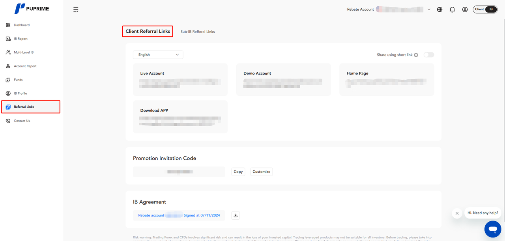Click the user profile icon
The height and width of the screenshot is (241, 505).
tap(465, 9)
